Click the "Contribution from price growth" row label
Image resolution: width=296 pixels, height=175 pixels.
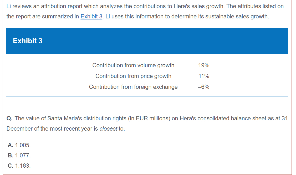133,76
